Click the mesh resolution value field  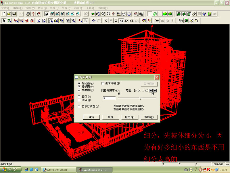[109, 98]
